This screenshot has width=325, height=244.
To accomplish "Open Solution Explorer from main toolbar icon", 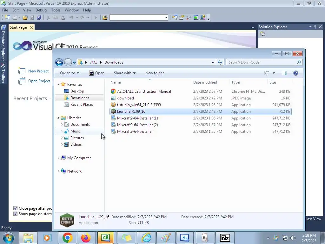I will click(x=175, y=18).
